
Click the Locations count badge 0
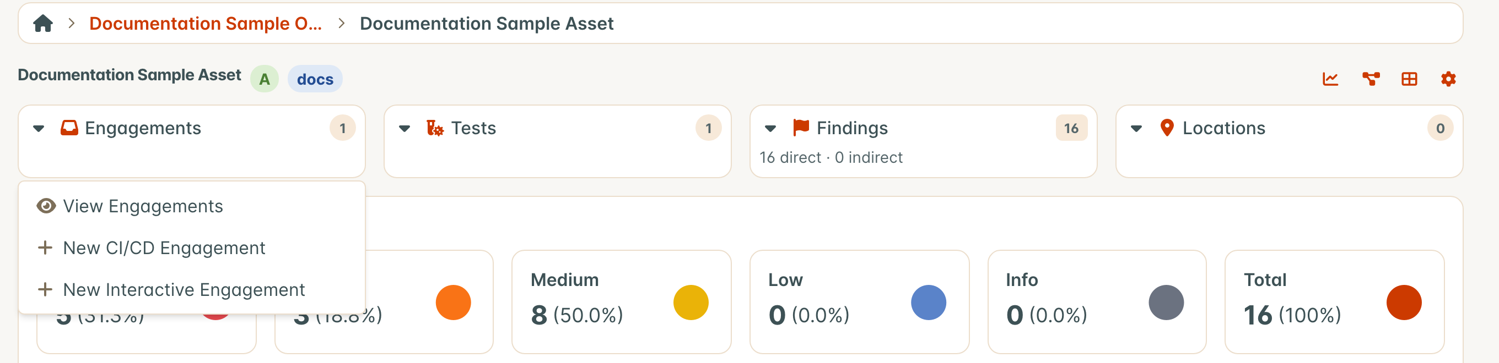[x=1440, y=128]
